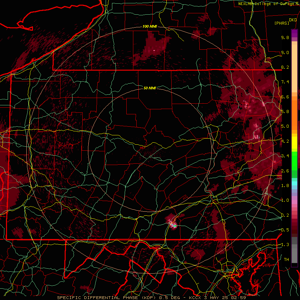Click the Specific Differential Phase (KDP) title text
Viewport: 300px width, 300px height.
(x=107, y=298)
